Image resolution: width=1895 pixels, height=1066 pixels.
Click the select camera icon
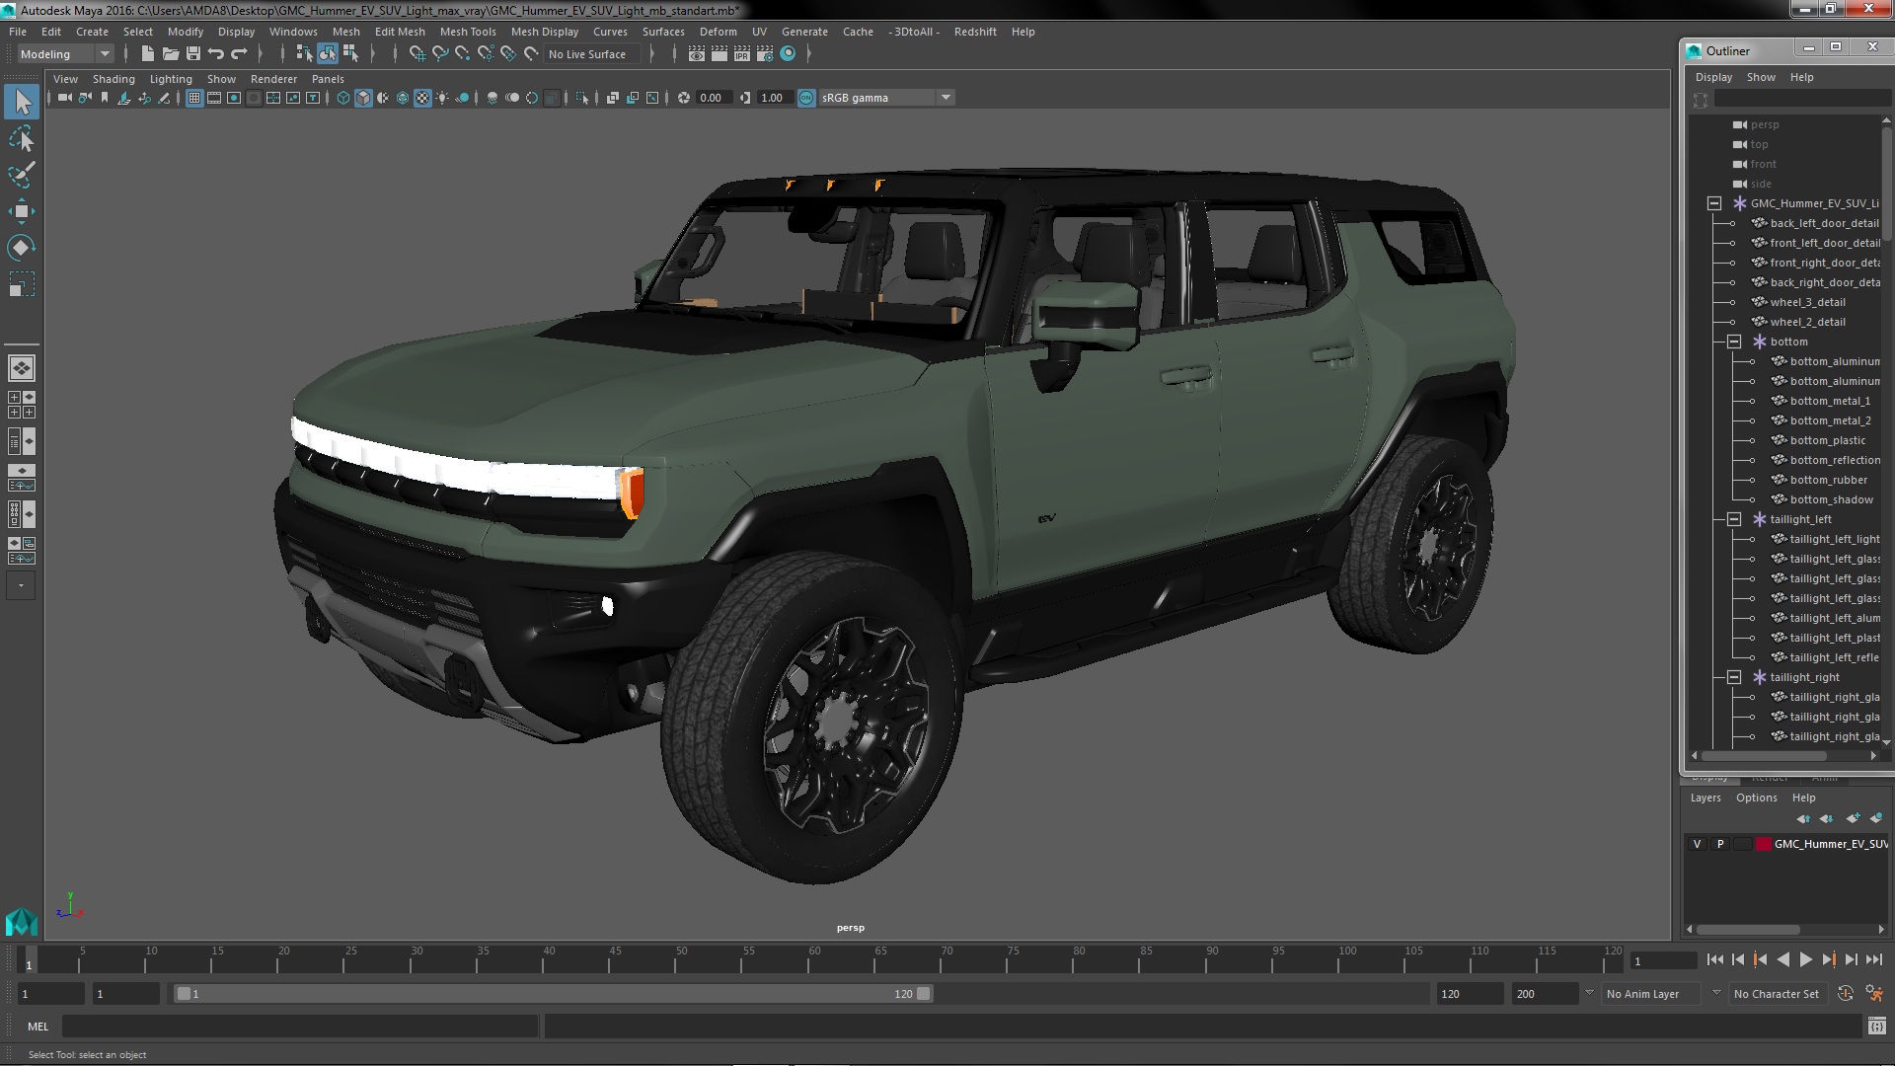point(64,98)
